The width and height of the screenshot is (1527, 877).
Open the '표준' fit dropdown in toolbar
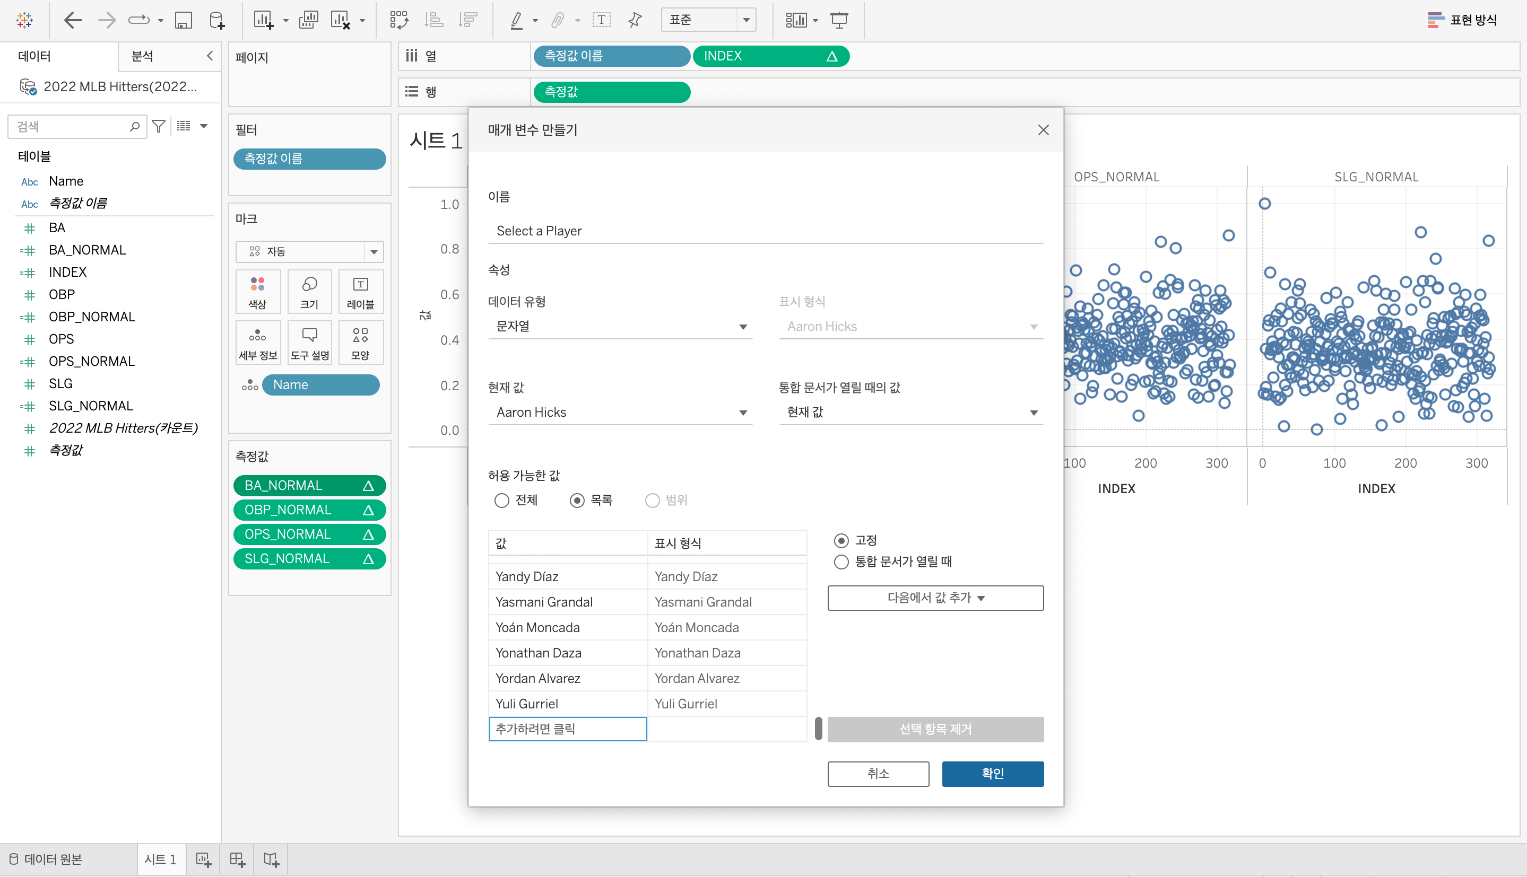(x=708, y=20)
